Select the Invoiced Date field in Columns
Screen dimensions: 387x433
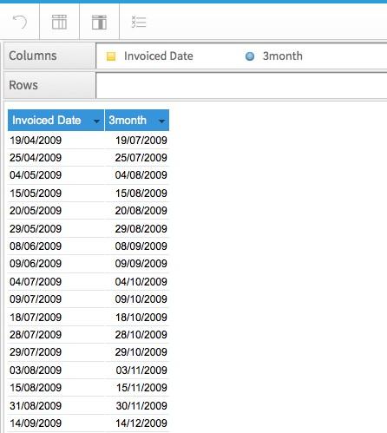[x=159, y=56]
